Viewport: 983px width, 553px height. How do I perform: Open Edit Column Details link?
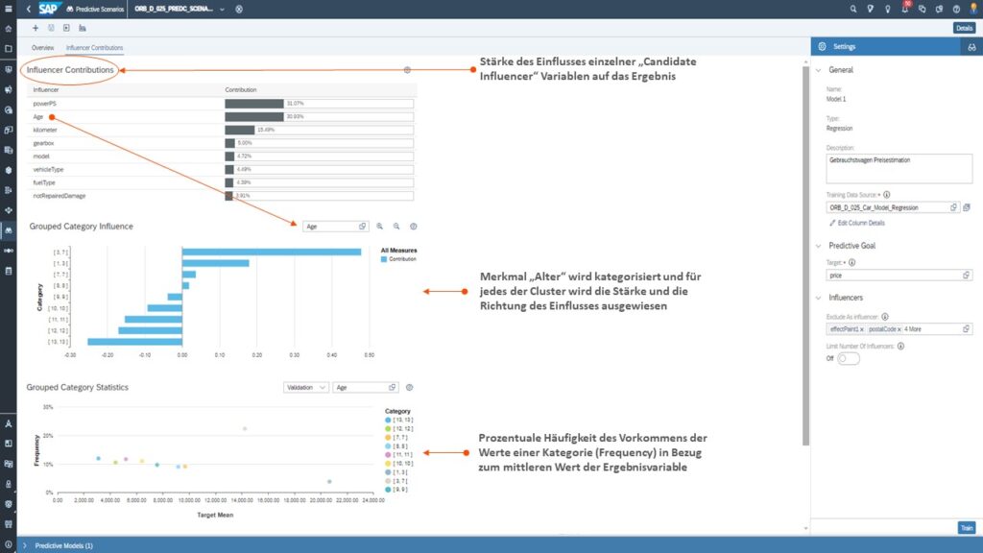coord(860,223)
